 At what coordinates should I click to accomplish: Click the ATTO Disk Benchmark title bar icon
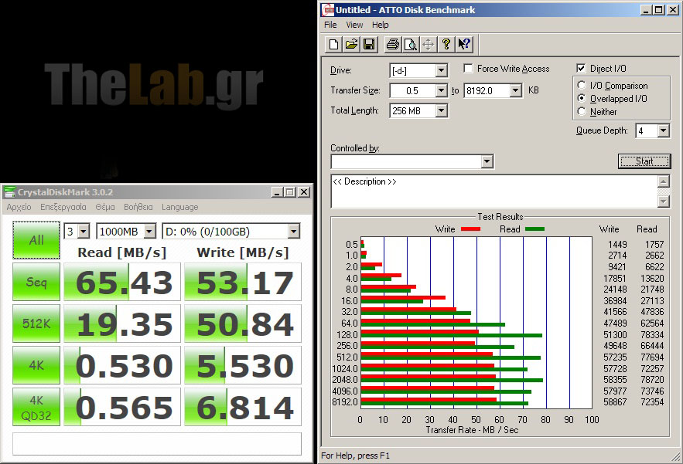tap(327, 9)
